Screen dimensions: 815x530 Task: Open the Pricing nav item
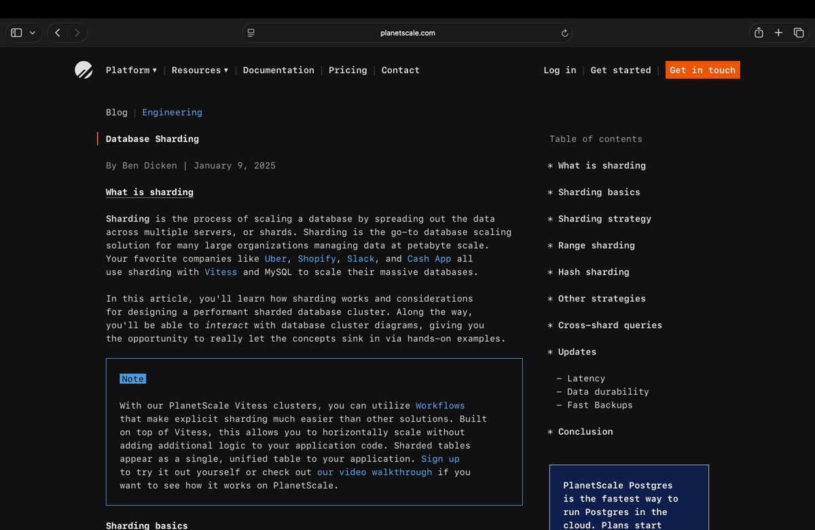click(348, 70)
